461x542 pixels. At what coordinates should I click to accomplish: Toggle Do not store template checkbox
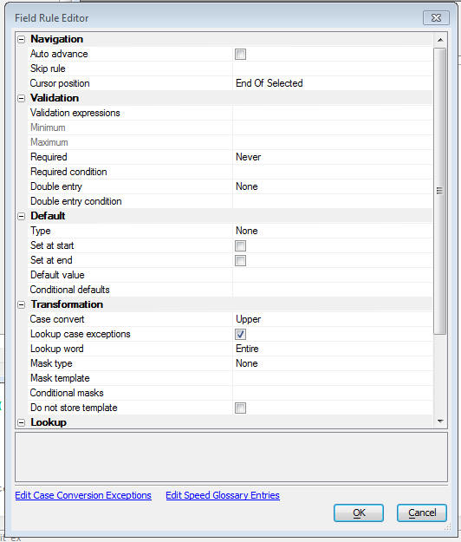240,408
